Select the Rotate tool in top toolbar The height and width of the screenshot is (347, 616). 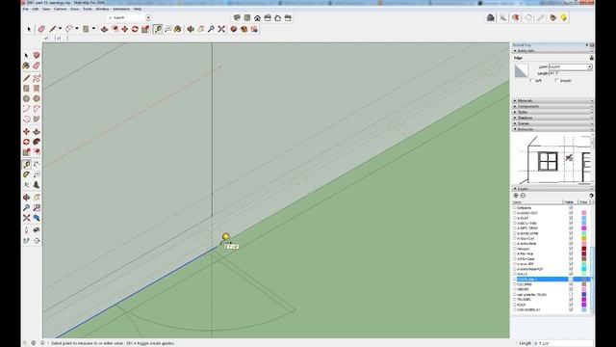point(135,29)
